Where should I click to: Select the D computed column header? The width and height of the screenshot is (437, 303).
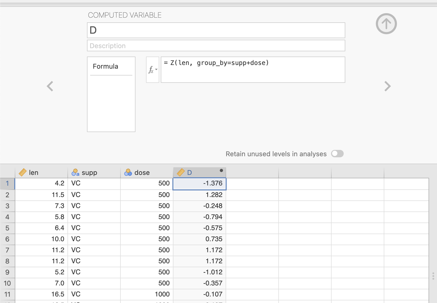[200, 173]
